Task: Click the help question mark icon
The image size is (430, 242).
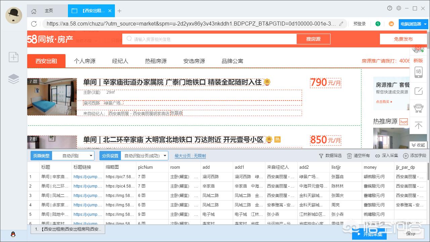Action: tap(390, 8)
